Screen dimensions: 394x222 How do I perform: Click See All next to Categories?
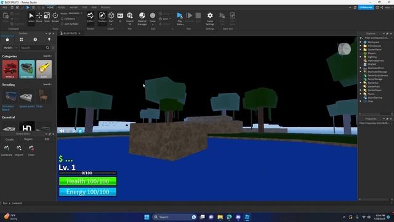coord(47,56)
